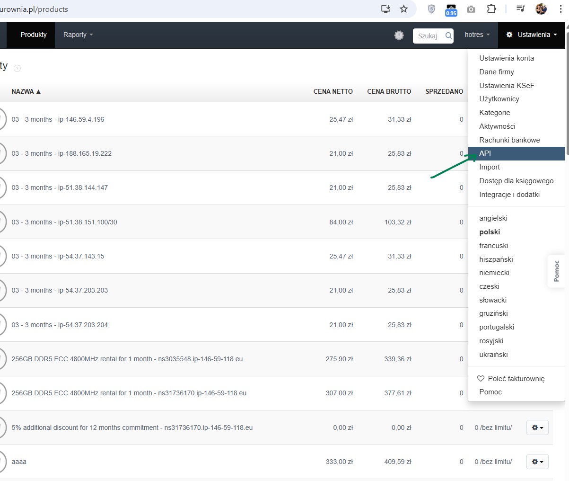
Task: Open gear dropdown for the aaaa product
Action: [537, 462]
